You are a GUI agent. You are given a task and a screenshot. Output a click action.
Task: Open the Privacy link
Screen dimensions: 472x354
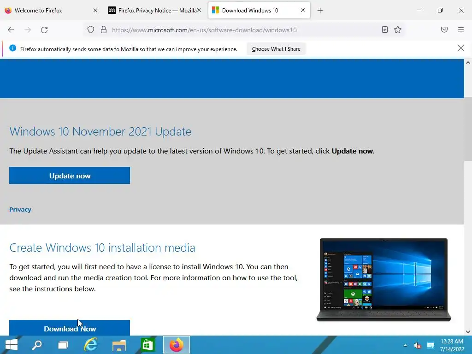20,210
